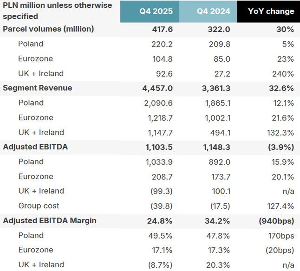Click the Group cost row label
The height and width of the screenshot is (271, 300).
point(39,206)
